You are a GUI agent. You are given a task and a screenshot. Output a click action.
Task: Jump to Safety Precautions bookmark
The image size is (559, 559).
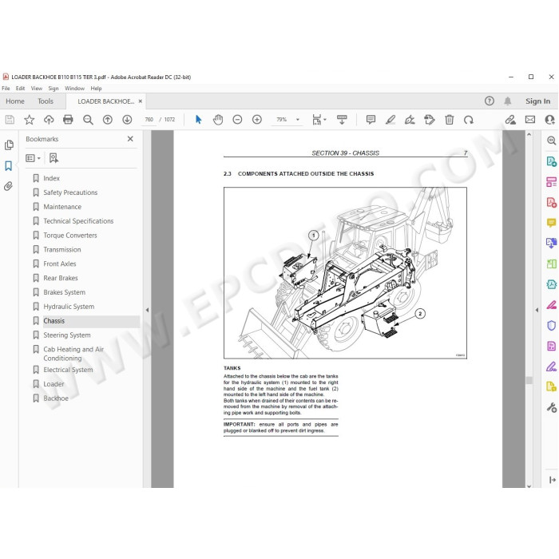pyautogui.click(x=70, y=192)
